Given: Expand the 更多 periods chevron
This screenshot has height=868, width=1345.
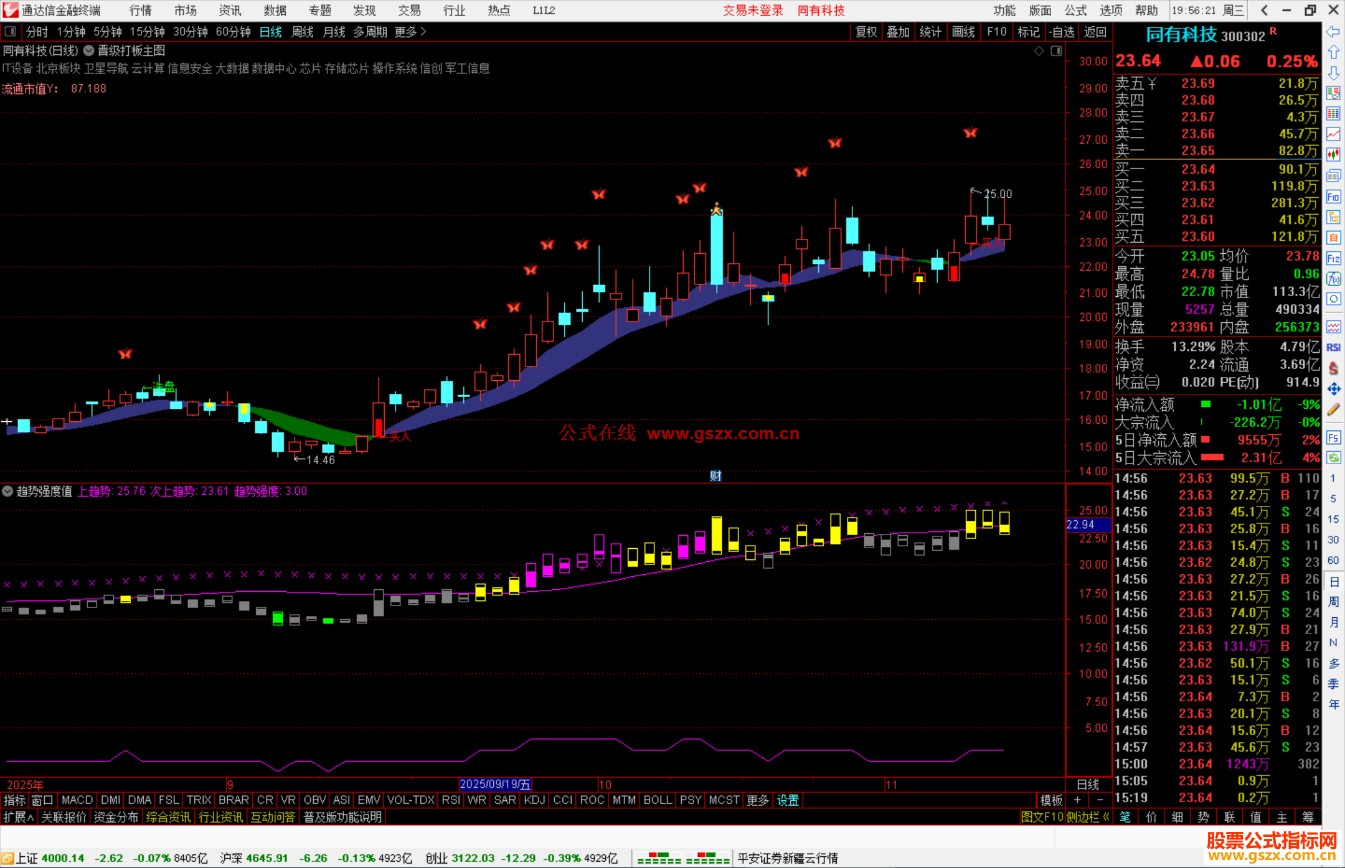Looking at the screenshot, I should click(x=423, y=31).
